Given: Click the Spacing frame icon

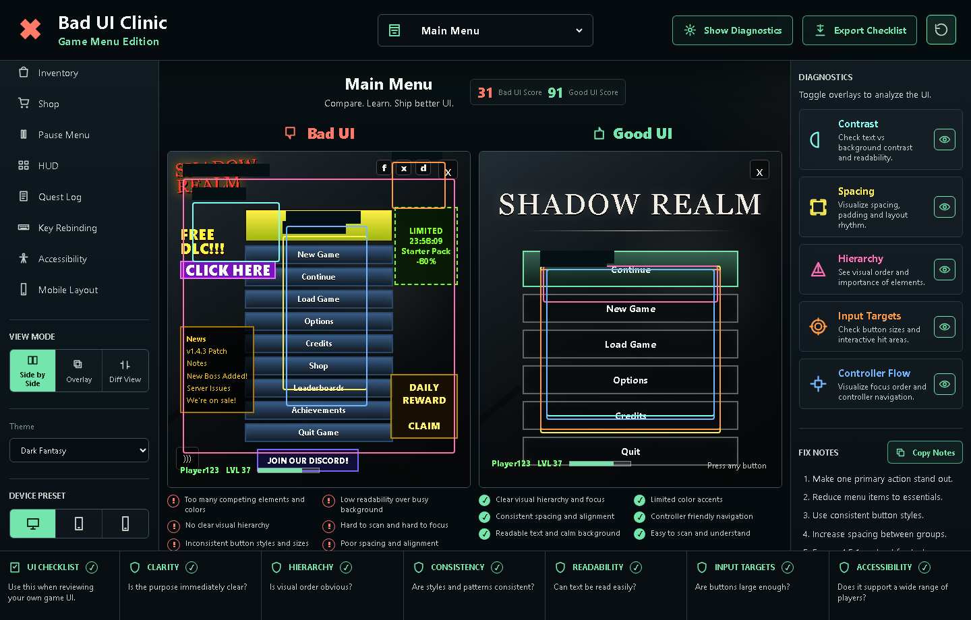Looking at the screenshot, I should tap(818, 207).
